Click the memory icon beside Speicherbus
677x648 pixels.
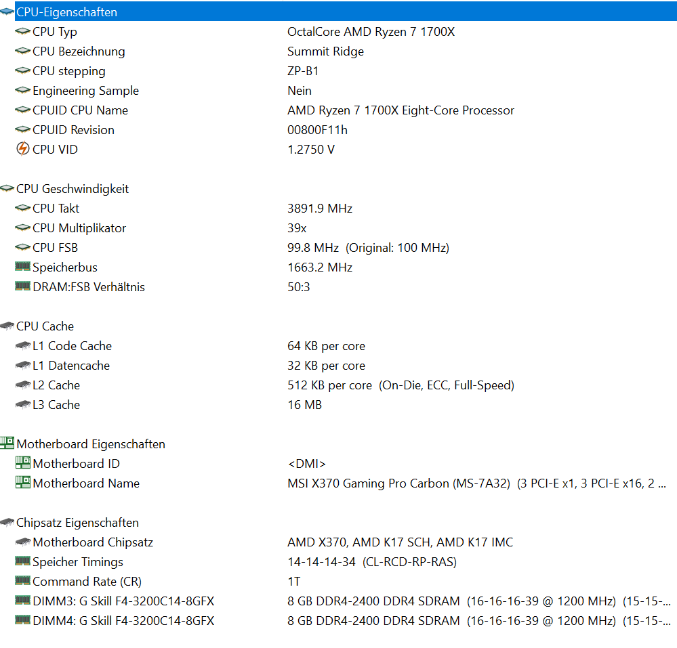[x=22, y=266]
